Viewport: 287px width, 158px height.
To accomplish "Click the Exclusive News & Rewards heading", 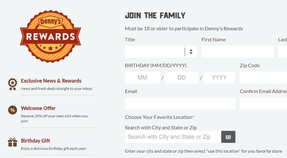I will (51, 81).
